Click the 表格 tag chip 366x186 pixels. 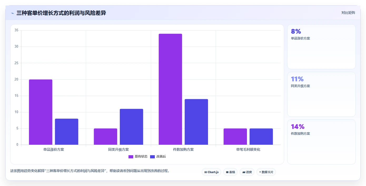(230, 172)
